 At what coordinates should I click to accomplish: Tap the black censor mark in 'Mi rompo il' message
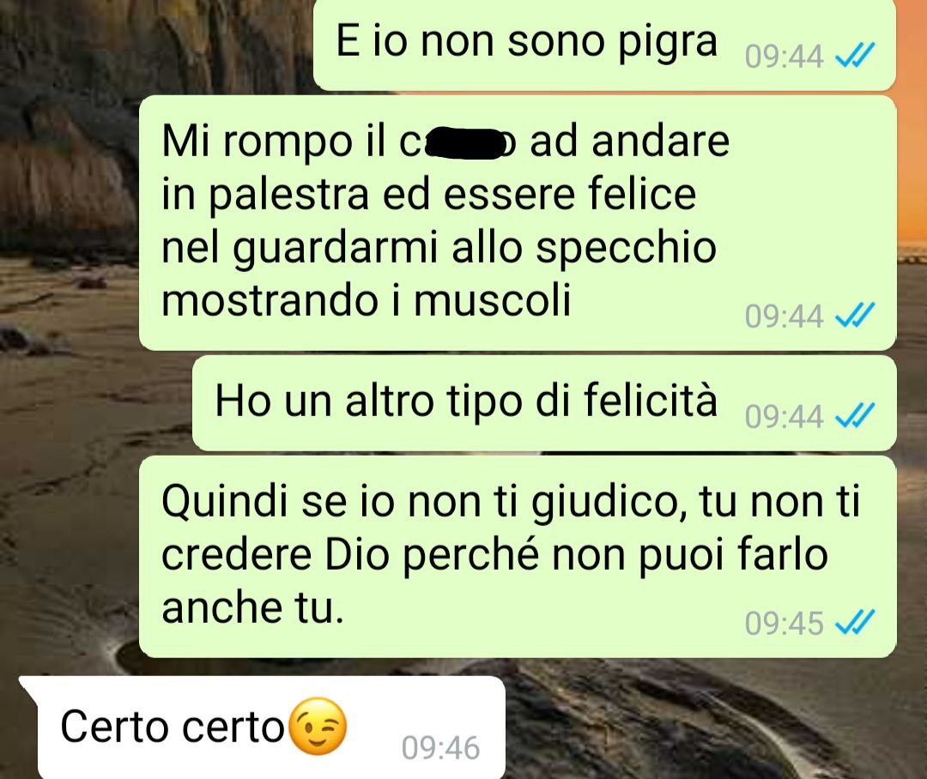[465, 143]
